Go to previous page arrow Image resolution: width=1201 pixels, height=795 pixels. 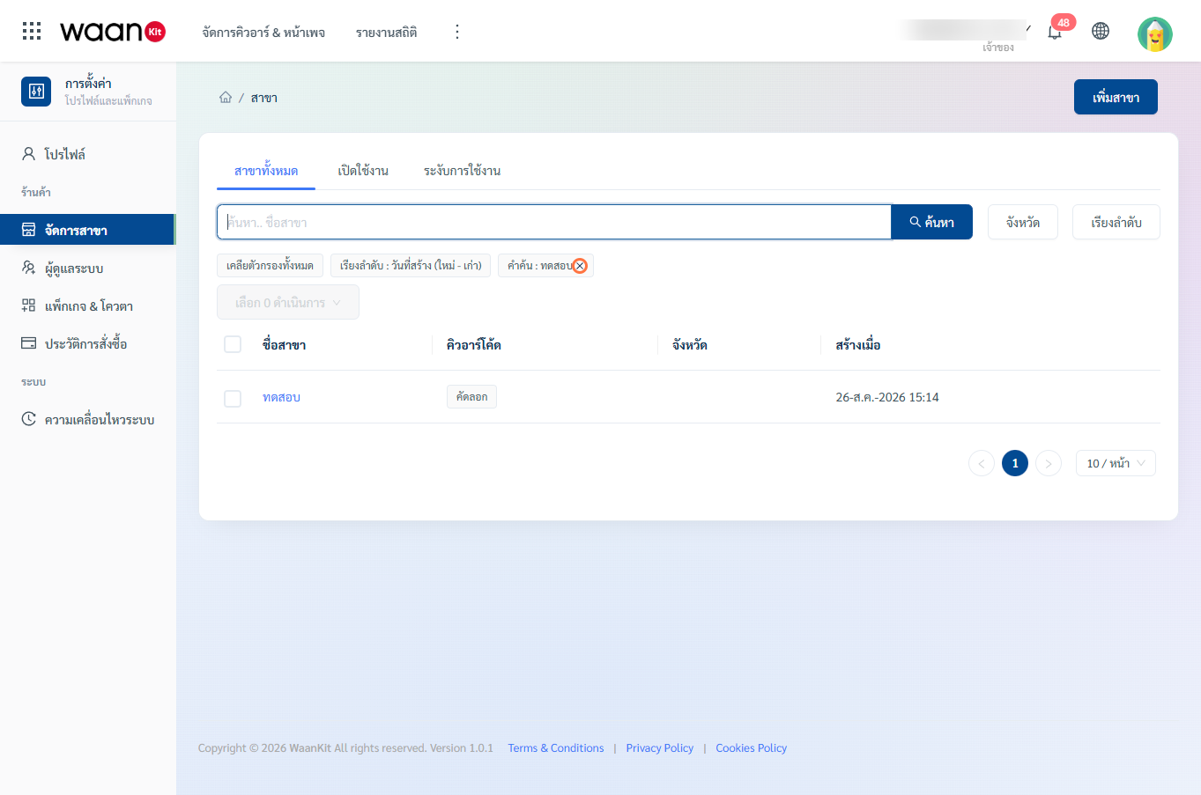click(x=982, y=463)
